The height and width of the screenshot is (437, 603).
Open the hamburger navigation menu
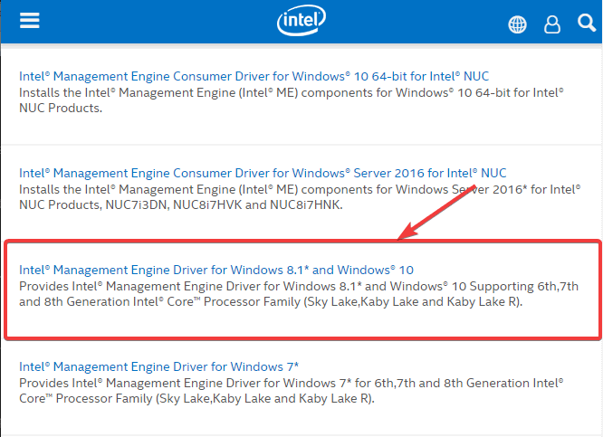(30, 20)
